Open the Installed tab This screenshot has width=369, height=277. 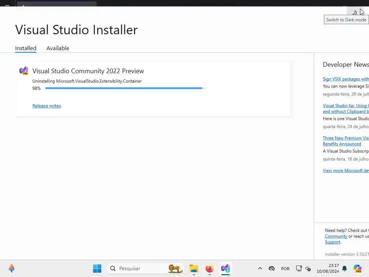click(x=26, y=48)
